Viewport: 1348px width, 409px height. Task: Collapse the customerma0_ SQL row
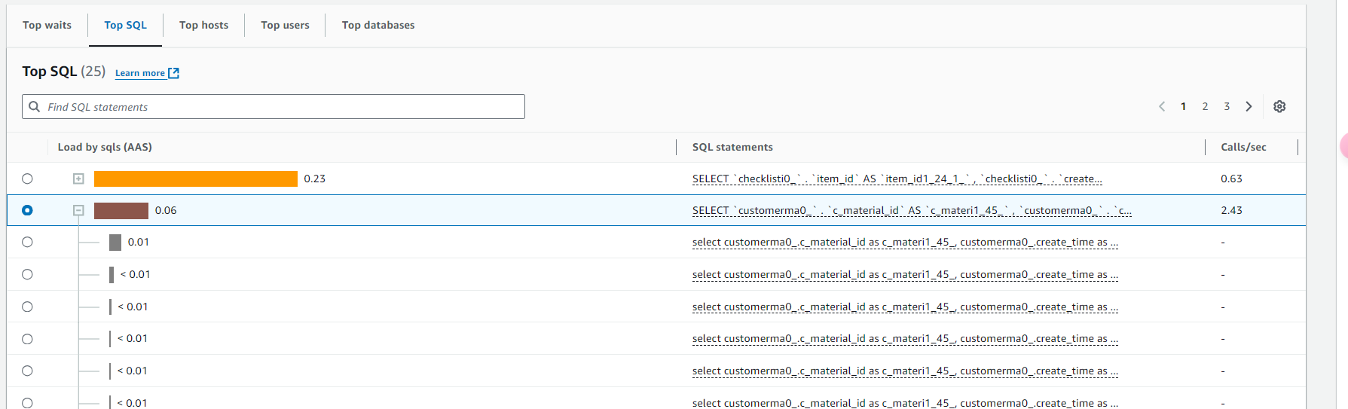click(x=78, y=210)
